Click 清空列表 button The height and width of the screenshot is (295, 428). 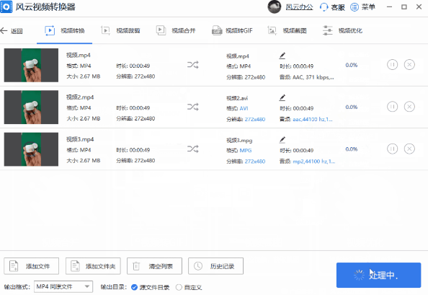[154, 266]
